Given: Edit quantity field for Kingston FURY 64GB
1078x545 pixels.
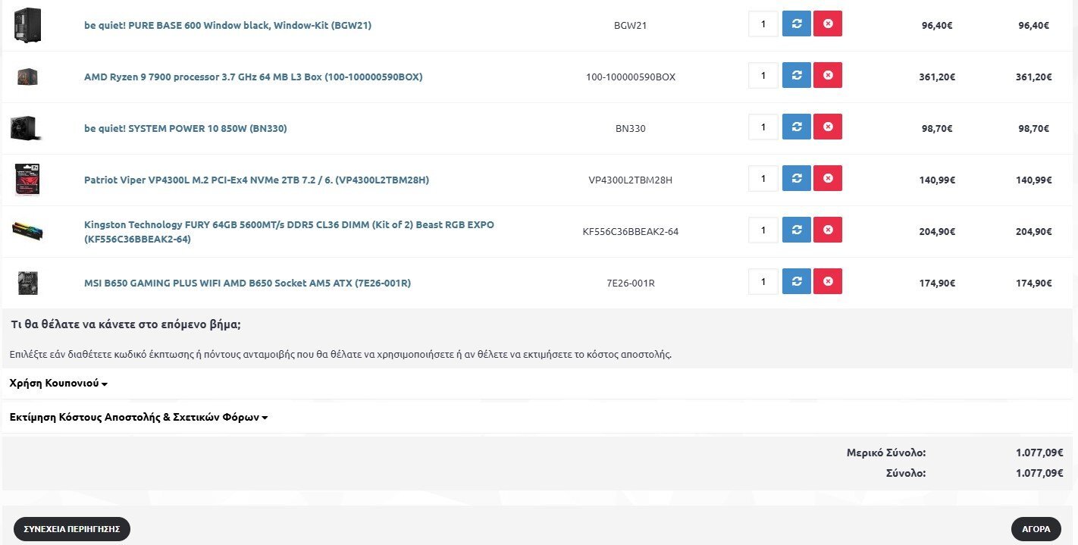Looking at the screenshot, I should [x=763, y=230].
